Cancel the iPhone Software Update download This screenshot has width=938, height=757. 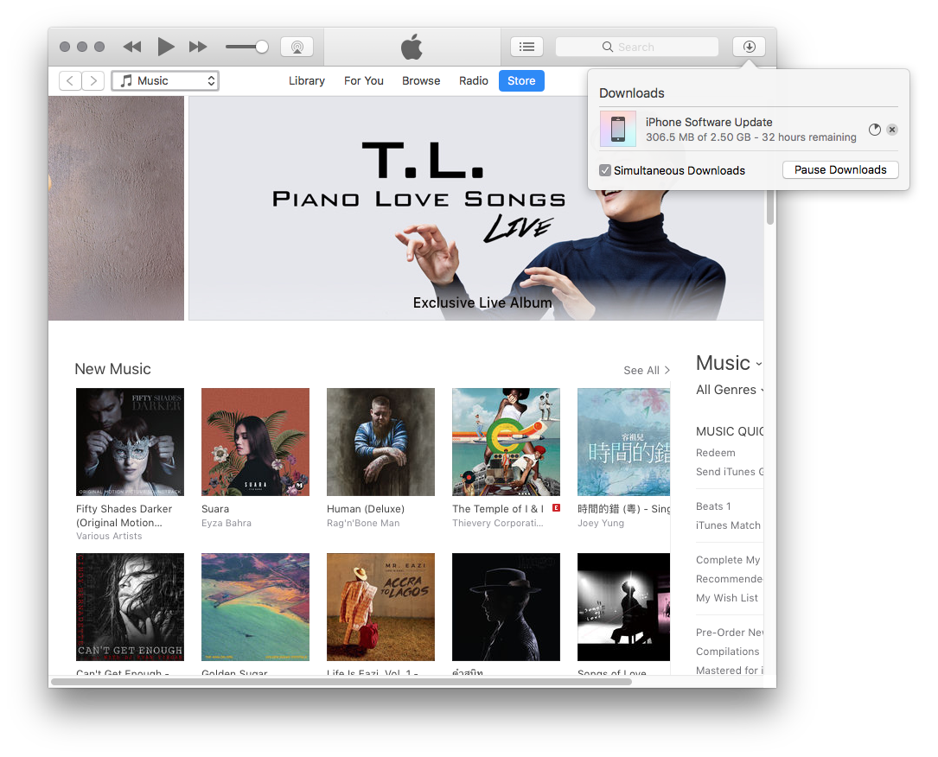coord(892,129)
